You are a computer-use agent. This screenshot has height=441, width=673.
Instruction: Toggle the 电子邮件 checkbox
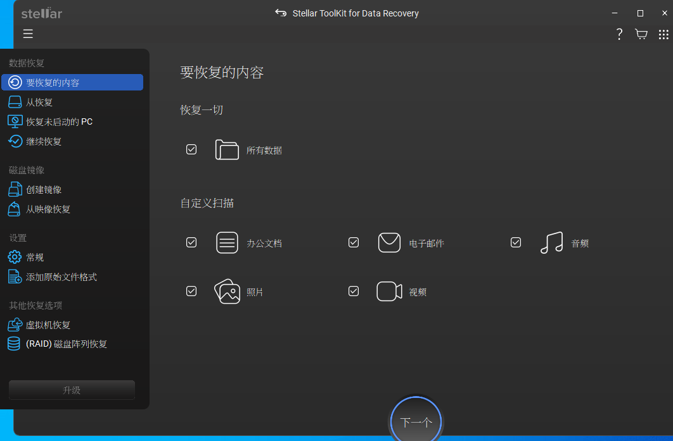click(354, 242)
